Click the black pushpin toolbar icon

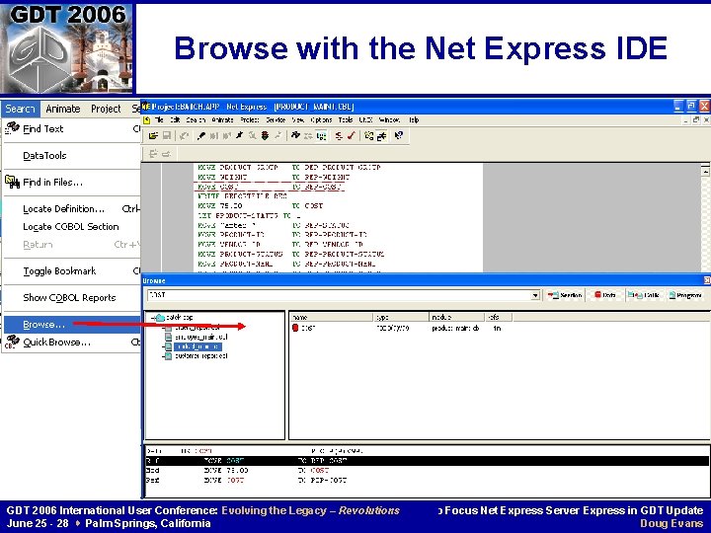[x=239, y=135]
